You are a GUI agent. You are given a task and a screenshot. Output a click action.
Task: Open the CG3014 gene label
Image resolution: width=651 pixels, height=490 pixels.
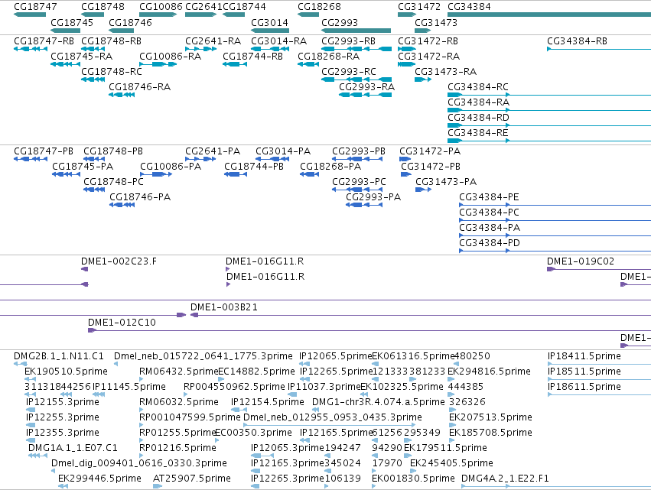(269, 22)
